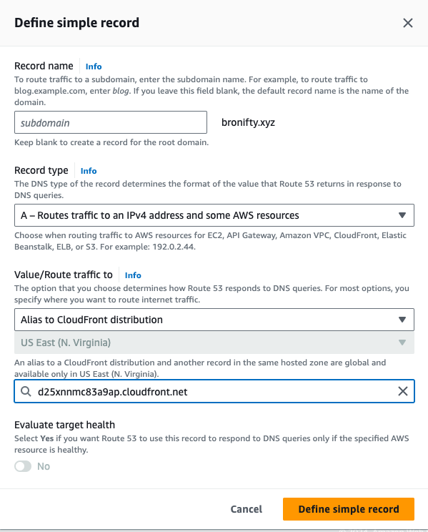Image resolution: width=428 pixels, height=532 pixels.
Task: Clear the CloudFront distribution search field
Action: (x=402, y=391)
